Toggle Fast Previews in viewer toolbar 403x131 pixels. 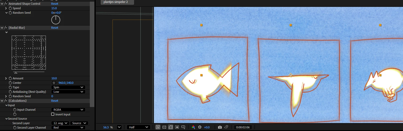pos(158,127)
